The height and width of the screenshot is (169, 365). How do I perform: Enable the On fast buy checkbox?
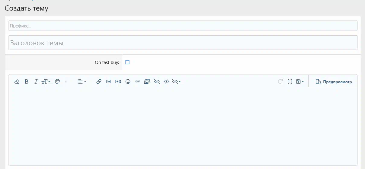127,62
